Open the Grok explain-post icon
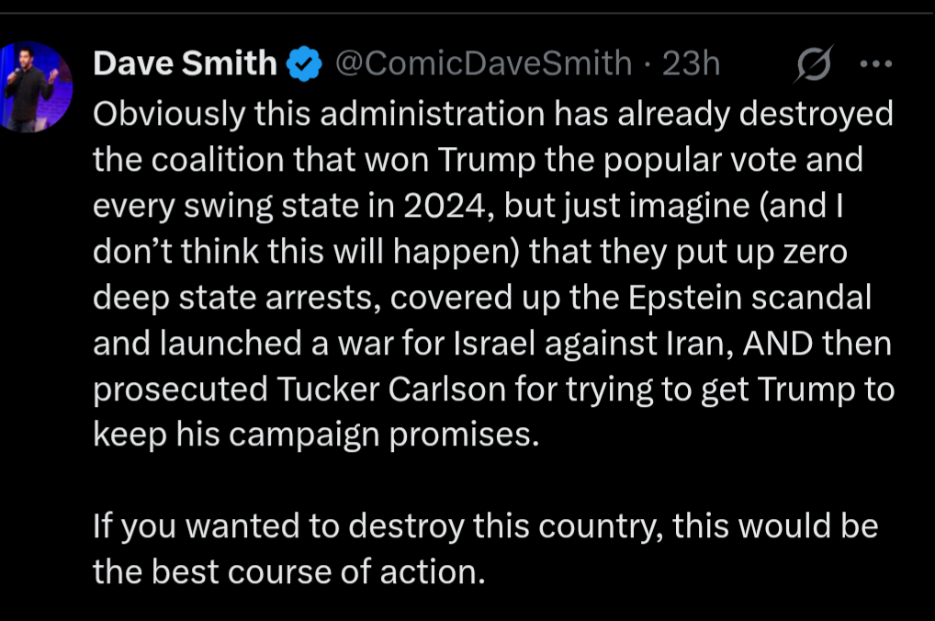Viewport: 935px width, 621px height. point(814,63)
